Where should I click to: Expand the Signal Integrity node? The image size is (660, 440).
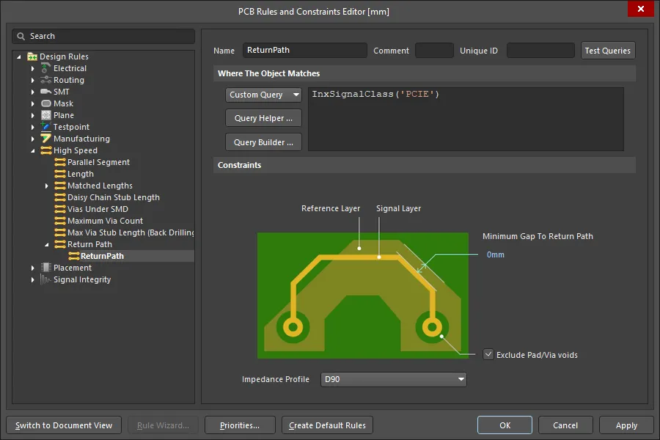pyautogui.click(x=33, y=279)
